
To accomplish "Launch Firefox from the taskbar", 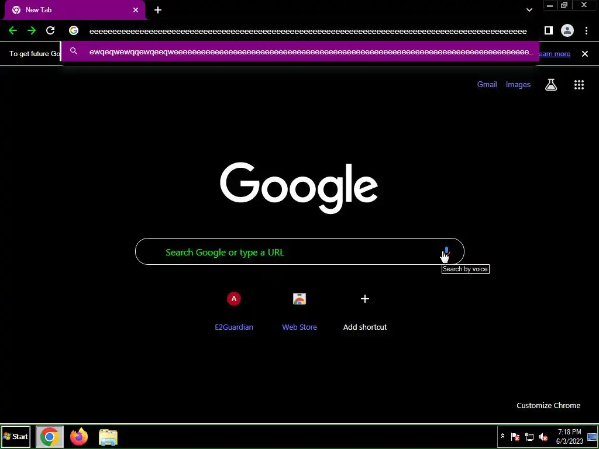I will point(79,437).
